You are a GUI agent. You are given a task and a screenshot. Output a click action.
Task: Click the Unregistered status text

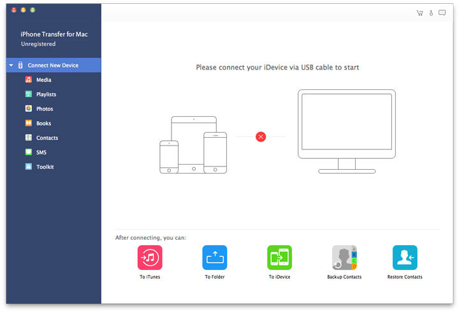tap(38, 44)
